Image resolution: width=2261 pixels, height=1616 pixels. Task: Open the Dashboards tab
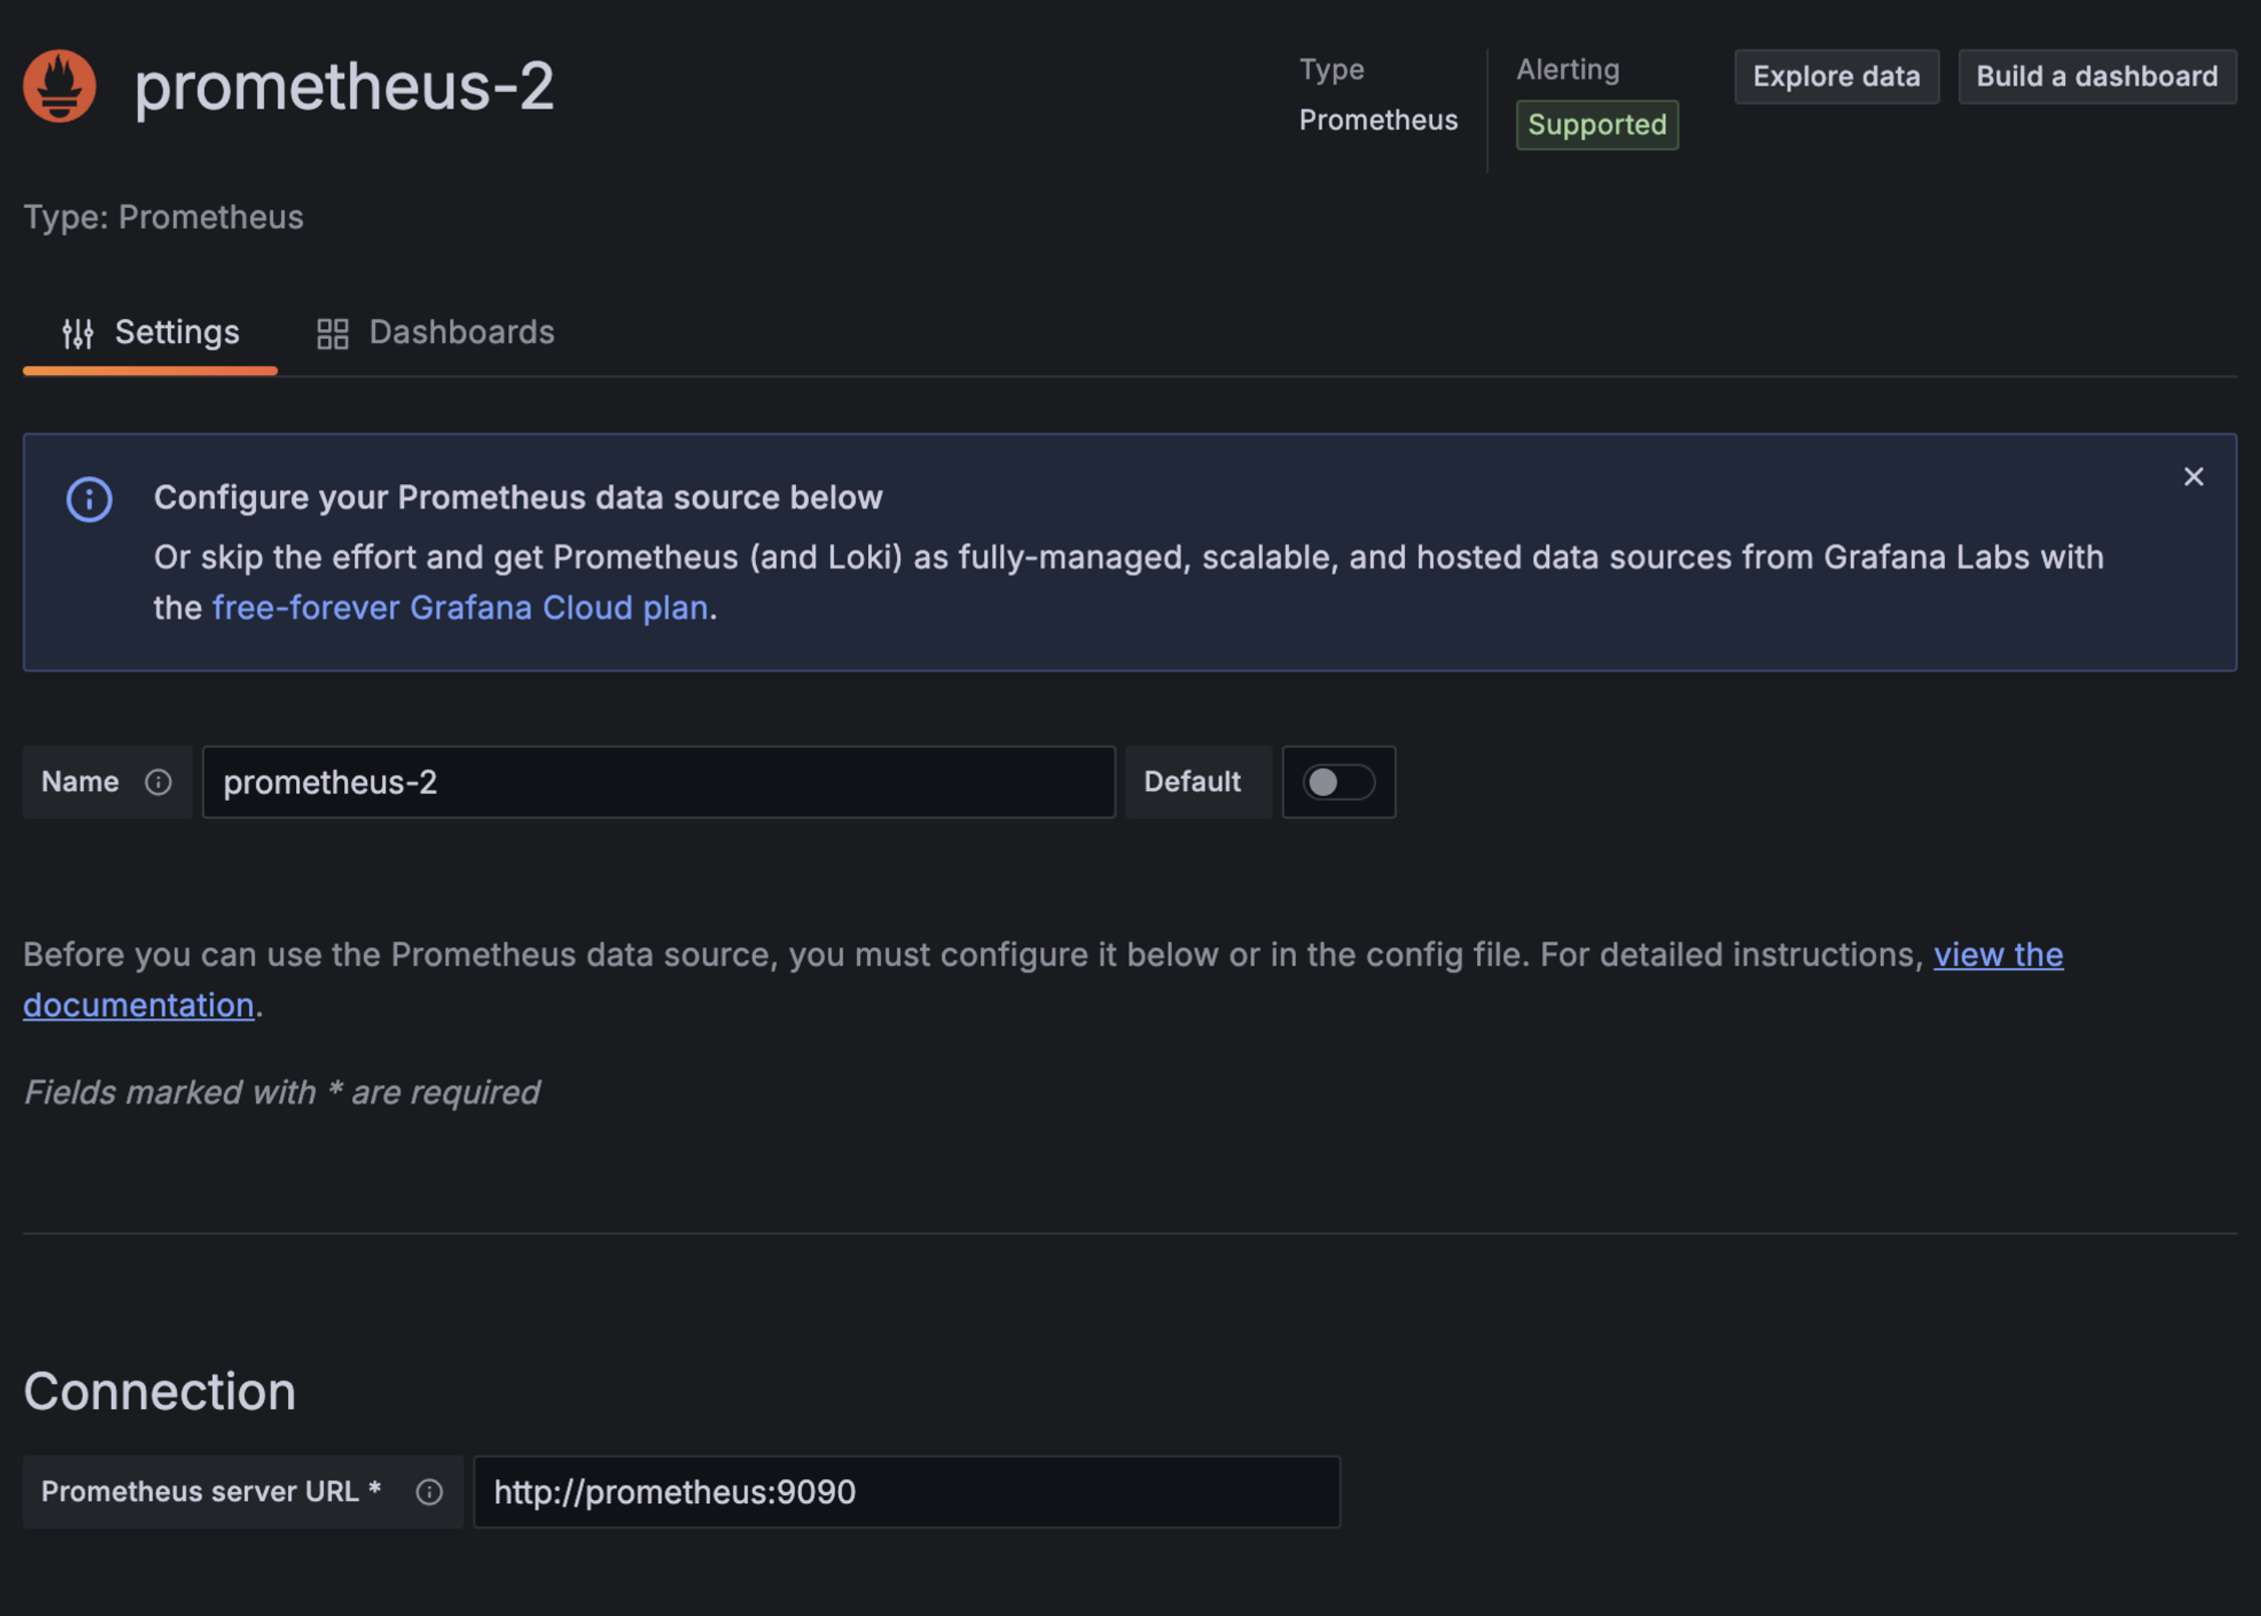click(435, 334)
